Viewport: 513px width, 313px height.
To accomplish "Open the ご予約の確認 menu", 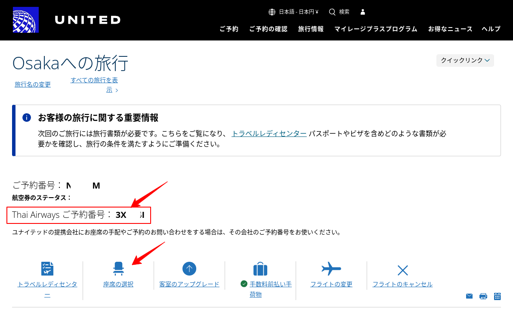I will click(x=268, y=29).
